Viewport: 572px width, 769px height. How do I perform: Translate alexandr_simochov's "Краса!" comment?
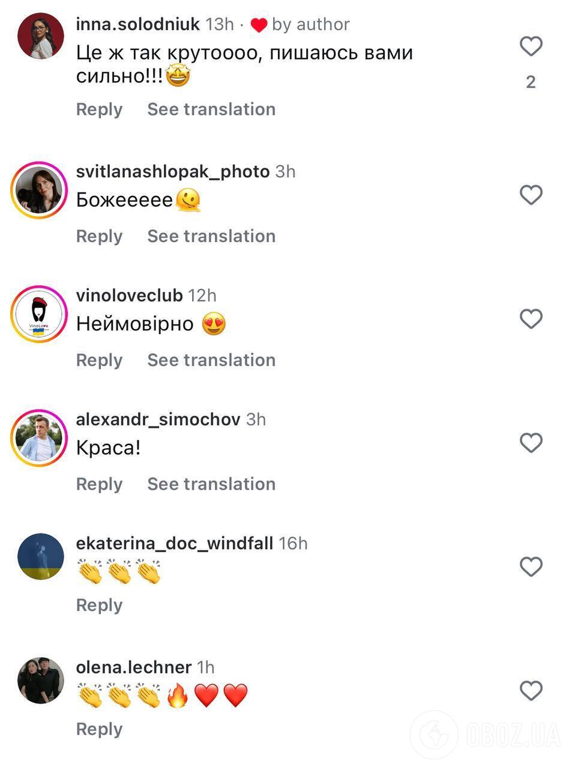[x=211, y=484]
